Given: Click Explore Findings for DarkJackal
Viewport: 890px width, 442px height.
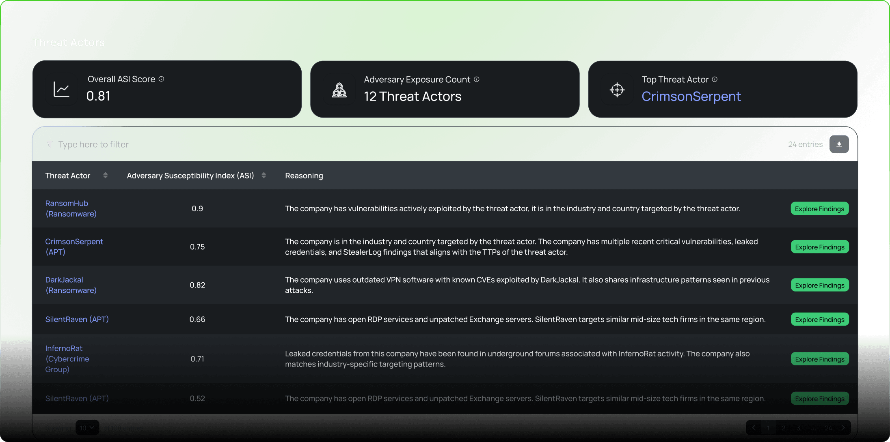Looking at the screenshot, I should pyautogui.click(x=819, y=285).
